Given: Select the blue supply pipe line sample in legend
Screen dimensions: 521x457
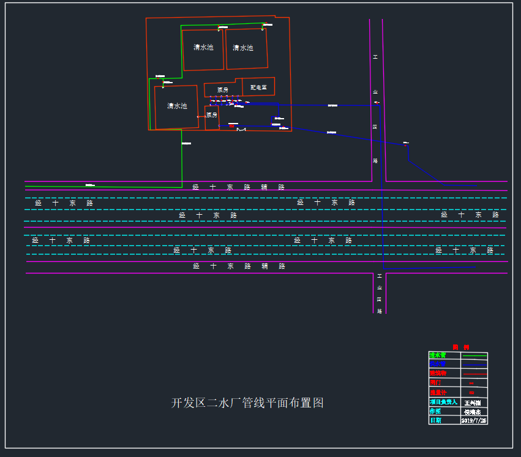Looking at the screenshot, I should [x=473, y=364].
